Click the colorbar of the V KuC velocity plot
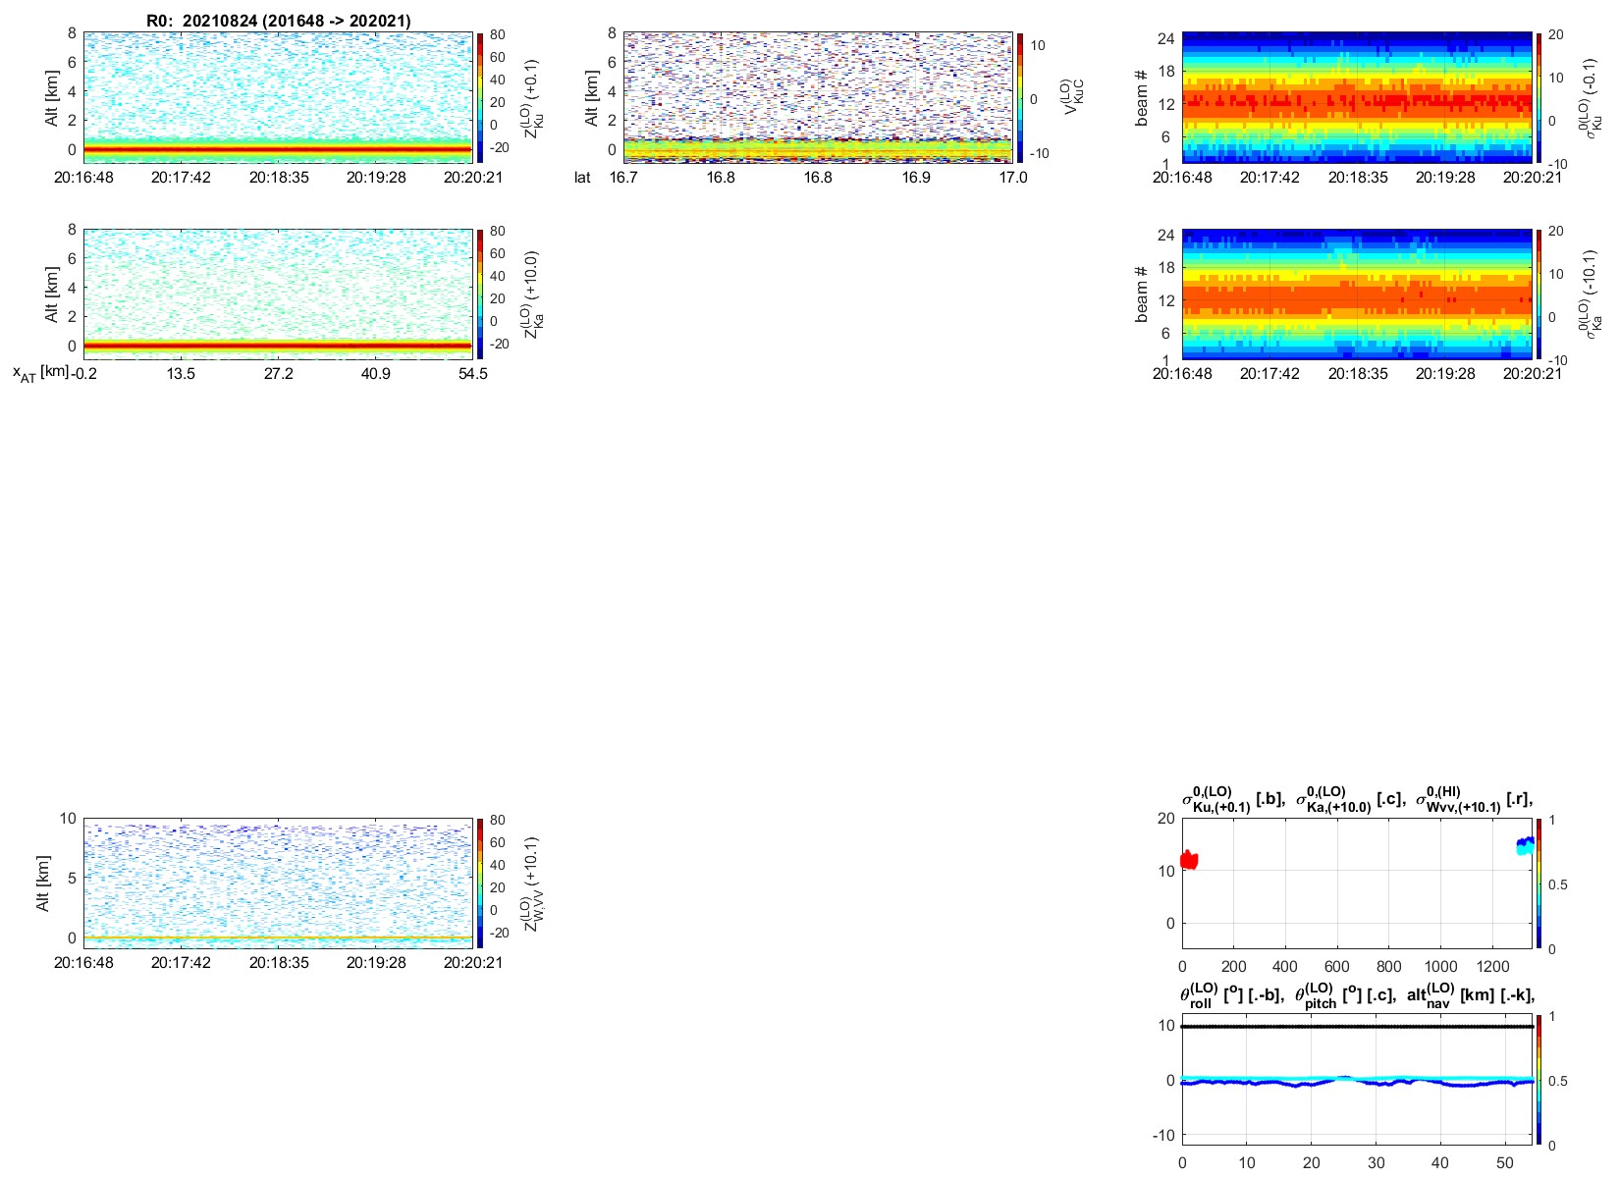Screen dimensions: 1620x1178 point(1020,96)
